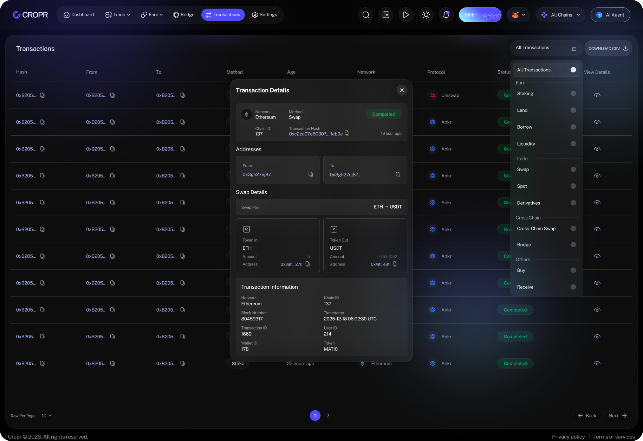Open Settings nav item
Image resolution: width=643 pixels, height=441 pixels.
264,15
